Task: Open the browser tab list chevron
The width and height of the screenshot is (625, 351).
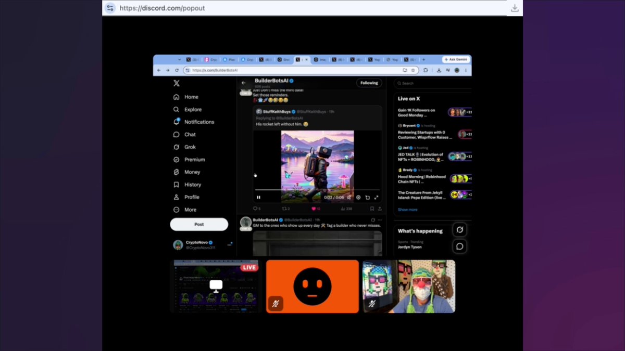Action: click(179, 60)
